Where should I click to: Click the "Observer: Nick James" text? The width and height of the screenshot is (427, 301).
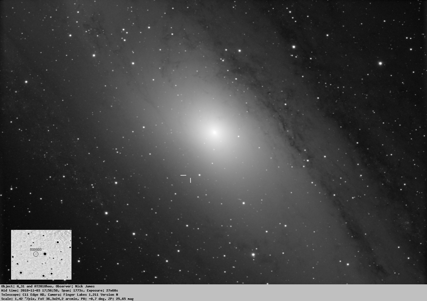[x=75, y=286]
